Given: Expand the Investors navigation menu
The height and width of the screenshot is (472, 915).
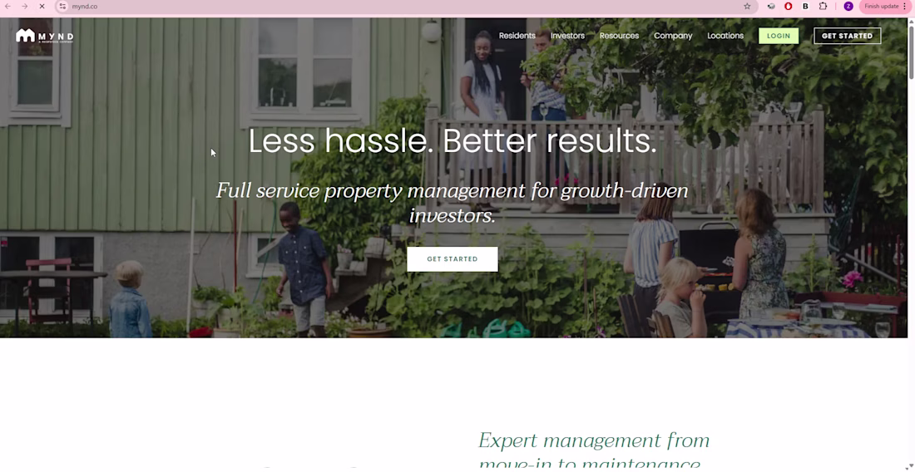Looking at the screenshot, I should pyautogui.click(x=568, y=36).
